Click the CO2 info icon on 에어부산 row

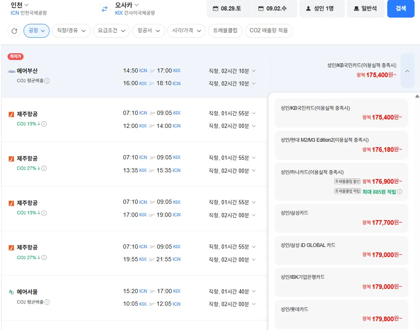coord(47,81)
